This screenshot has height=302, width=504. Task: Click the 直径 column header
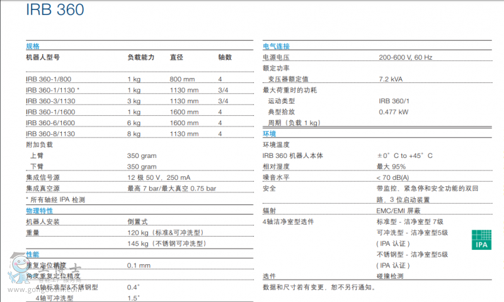click(176, 57)
